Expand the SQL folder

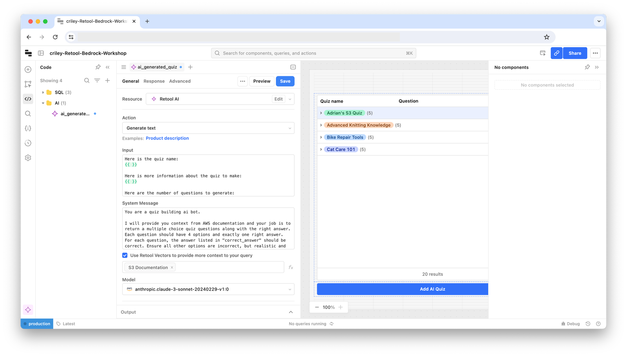43,92
